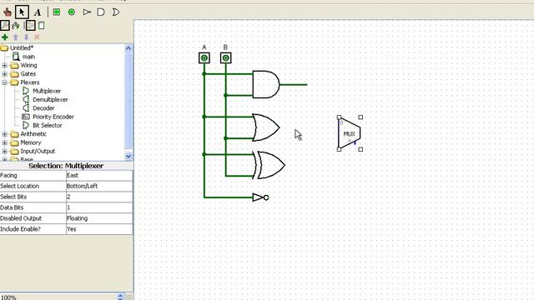
Task: Select the Edit arrow tool
Action: [x=22, y=12]
